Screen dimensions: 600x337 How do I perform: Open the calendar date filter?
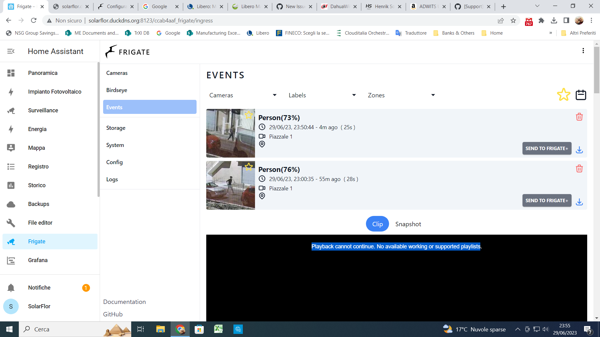coord(581,95)
